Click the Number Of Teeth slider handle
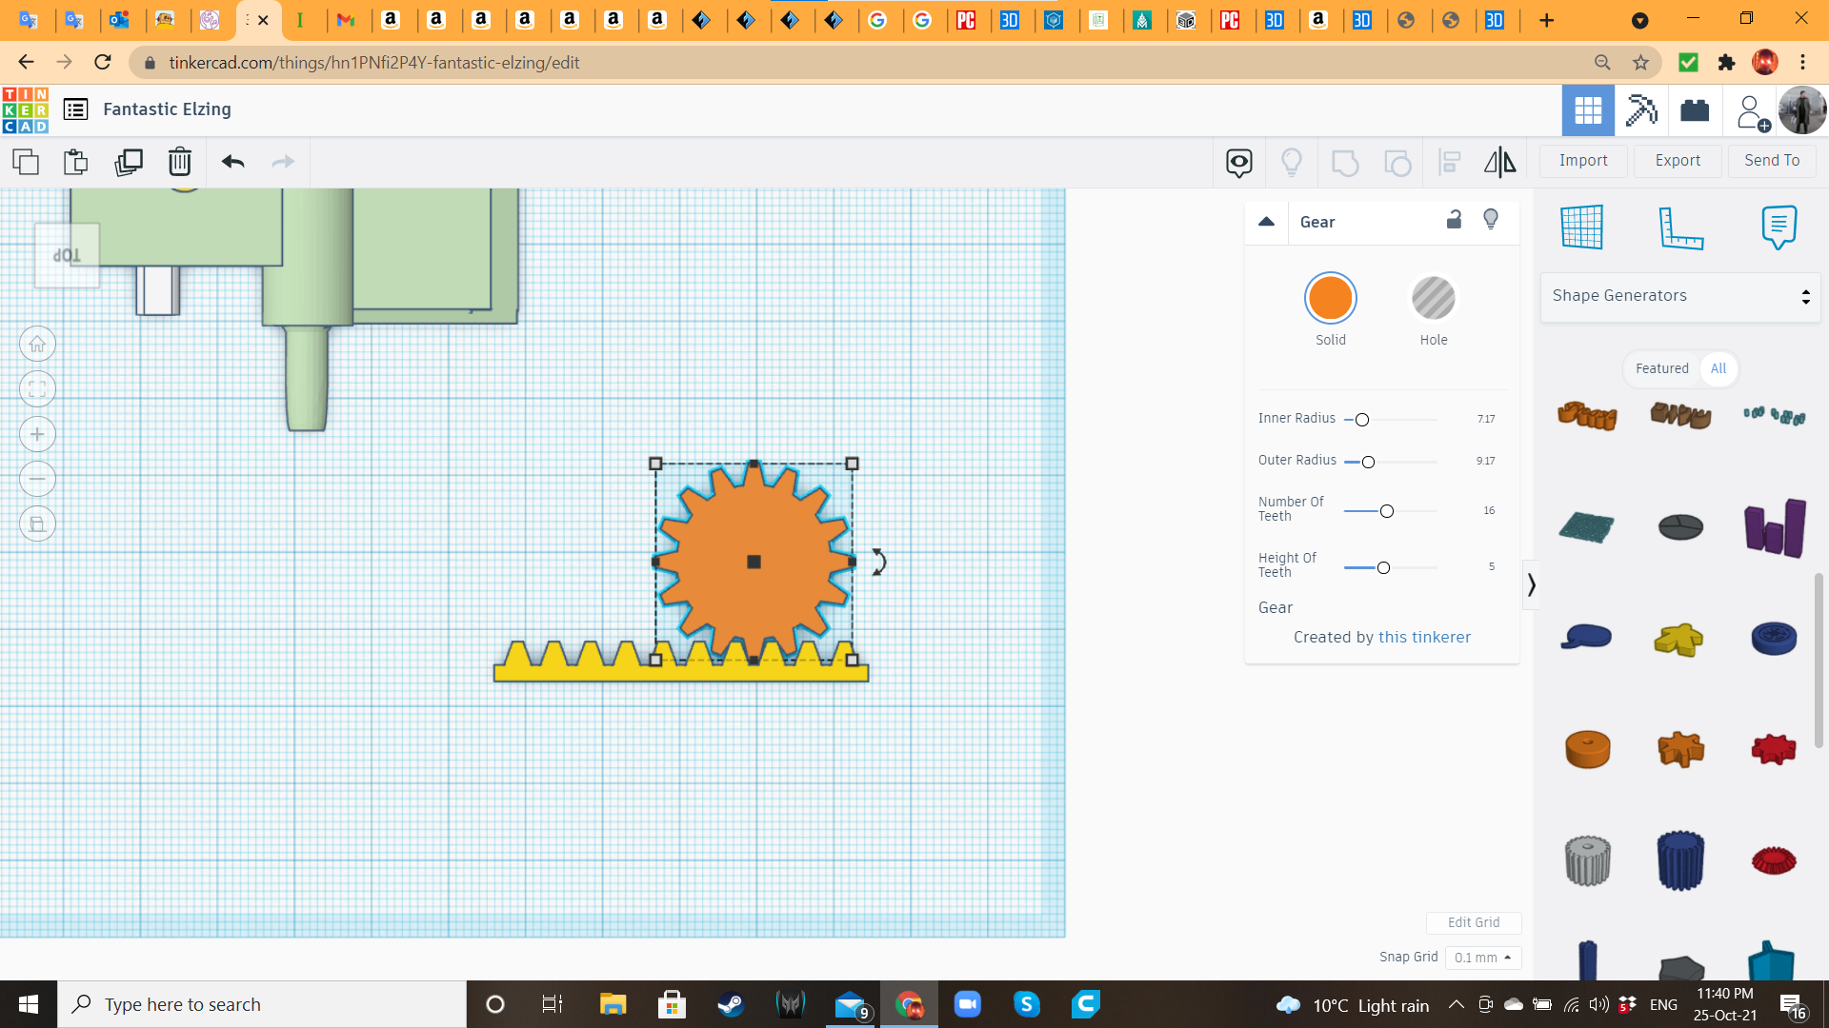Screen dimensions: 1829x1028 [x=1387, y=512]
